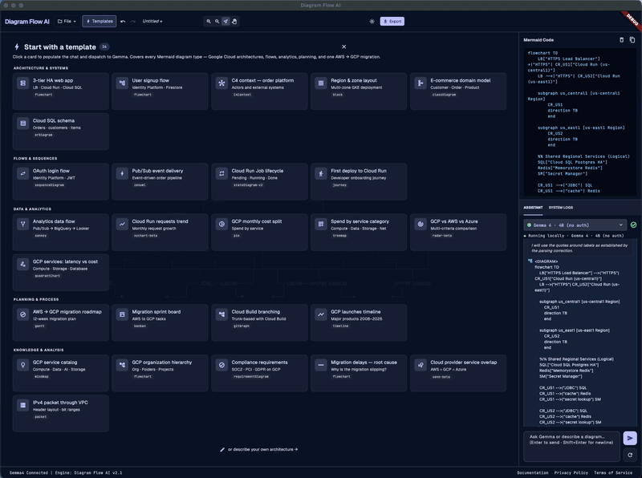Click Cloud Run requests trend chart icon
This screenshot has width=642, height=478.
tap(122, 224)
